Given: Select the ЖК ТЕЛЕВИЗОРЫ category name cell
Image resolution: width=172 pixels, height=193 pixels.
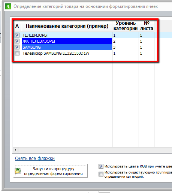Looking at the screenshot, I should point(67,41).
